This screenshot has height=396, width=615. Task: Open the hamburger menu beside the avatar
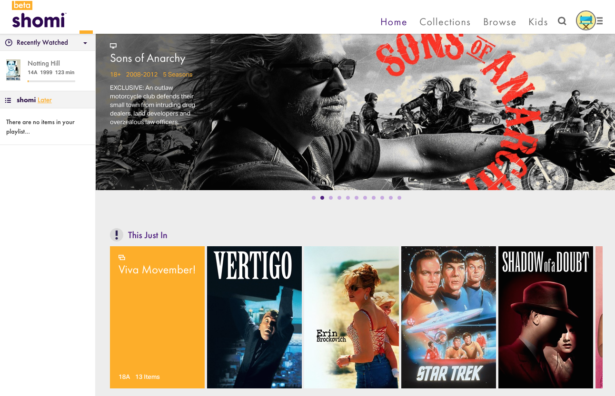coord(600,21)
